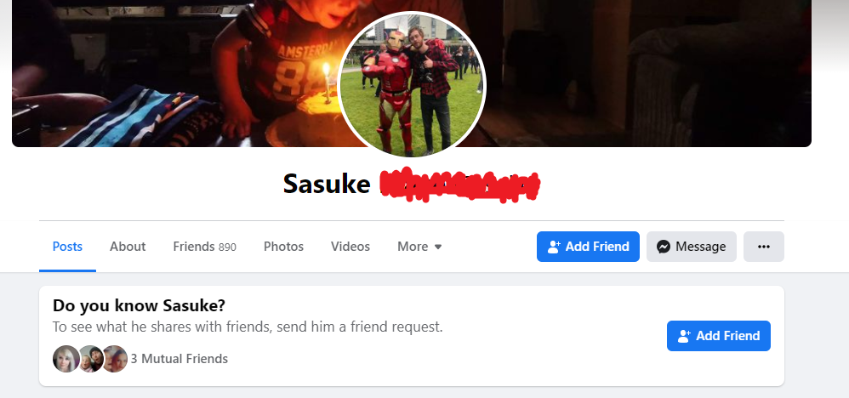Open the first mutual friend avatar

pos(66,359)
